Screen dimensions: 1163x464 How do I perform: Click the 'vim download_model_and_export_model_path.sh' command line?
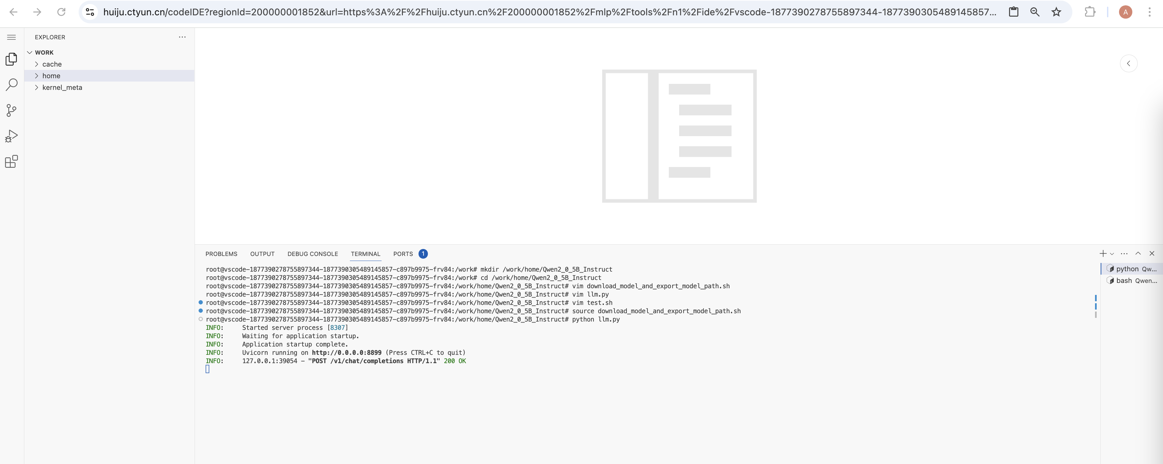pos(468,286)
